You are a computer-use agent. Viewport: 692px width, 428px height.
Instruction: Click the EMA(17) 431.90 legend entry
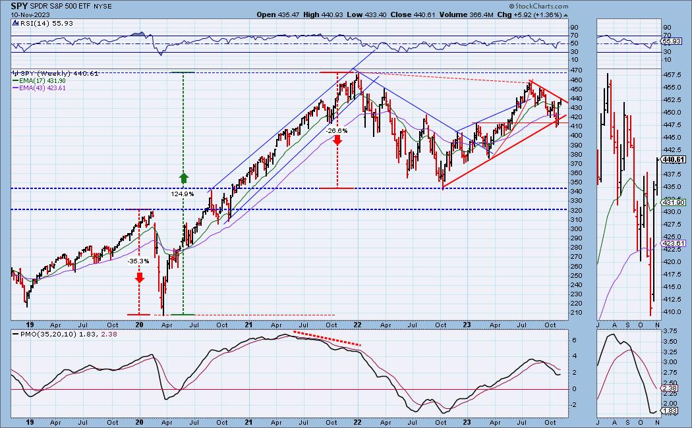(39, 81)
